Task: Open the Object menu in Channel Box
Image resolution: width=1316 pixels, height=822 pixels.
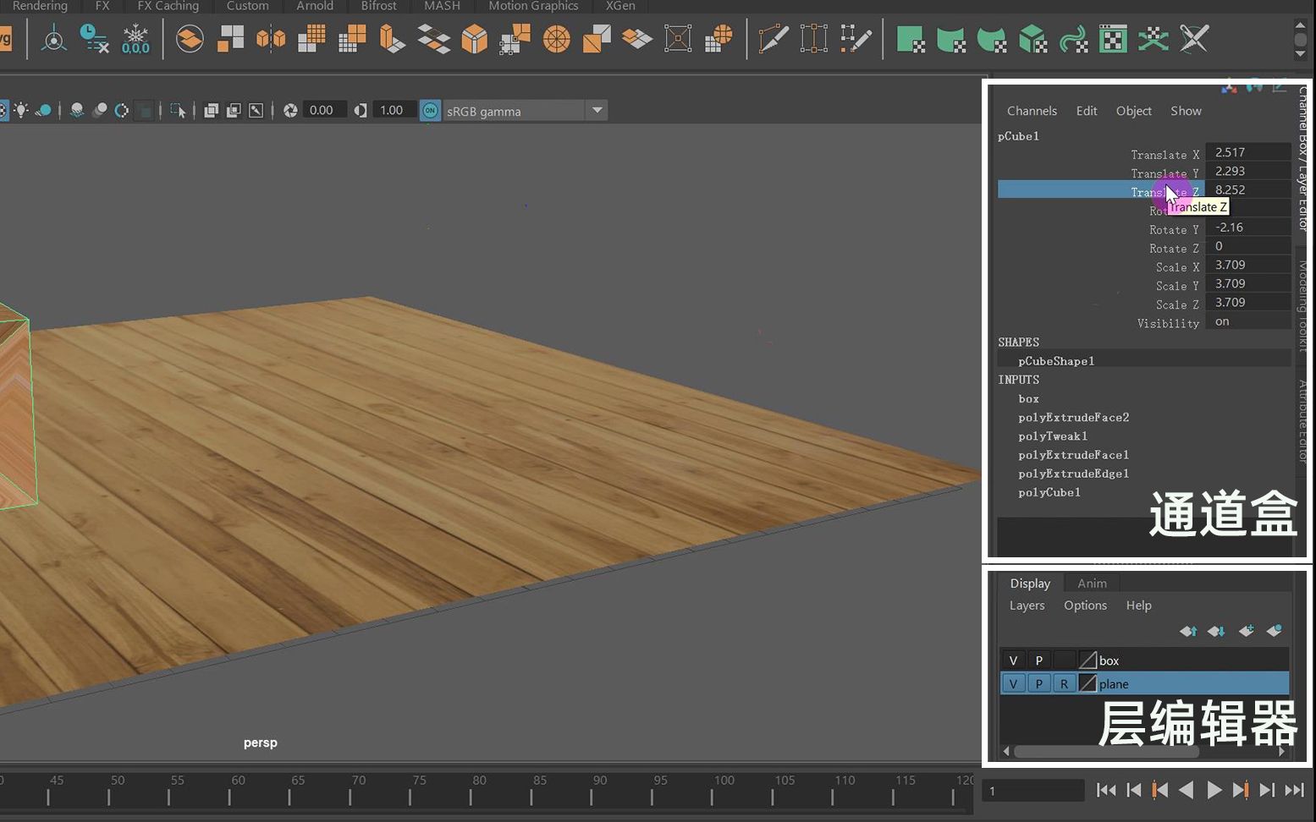Action: point(1133,111)
